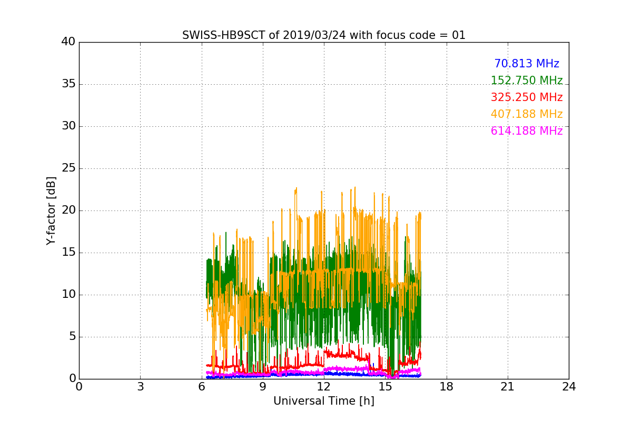Click the y-axis tick label 25
This screenshot has width=632, height=421.
click(68, 168)
